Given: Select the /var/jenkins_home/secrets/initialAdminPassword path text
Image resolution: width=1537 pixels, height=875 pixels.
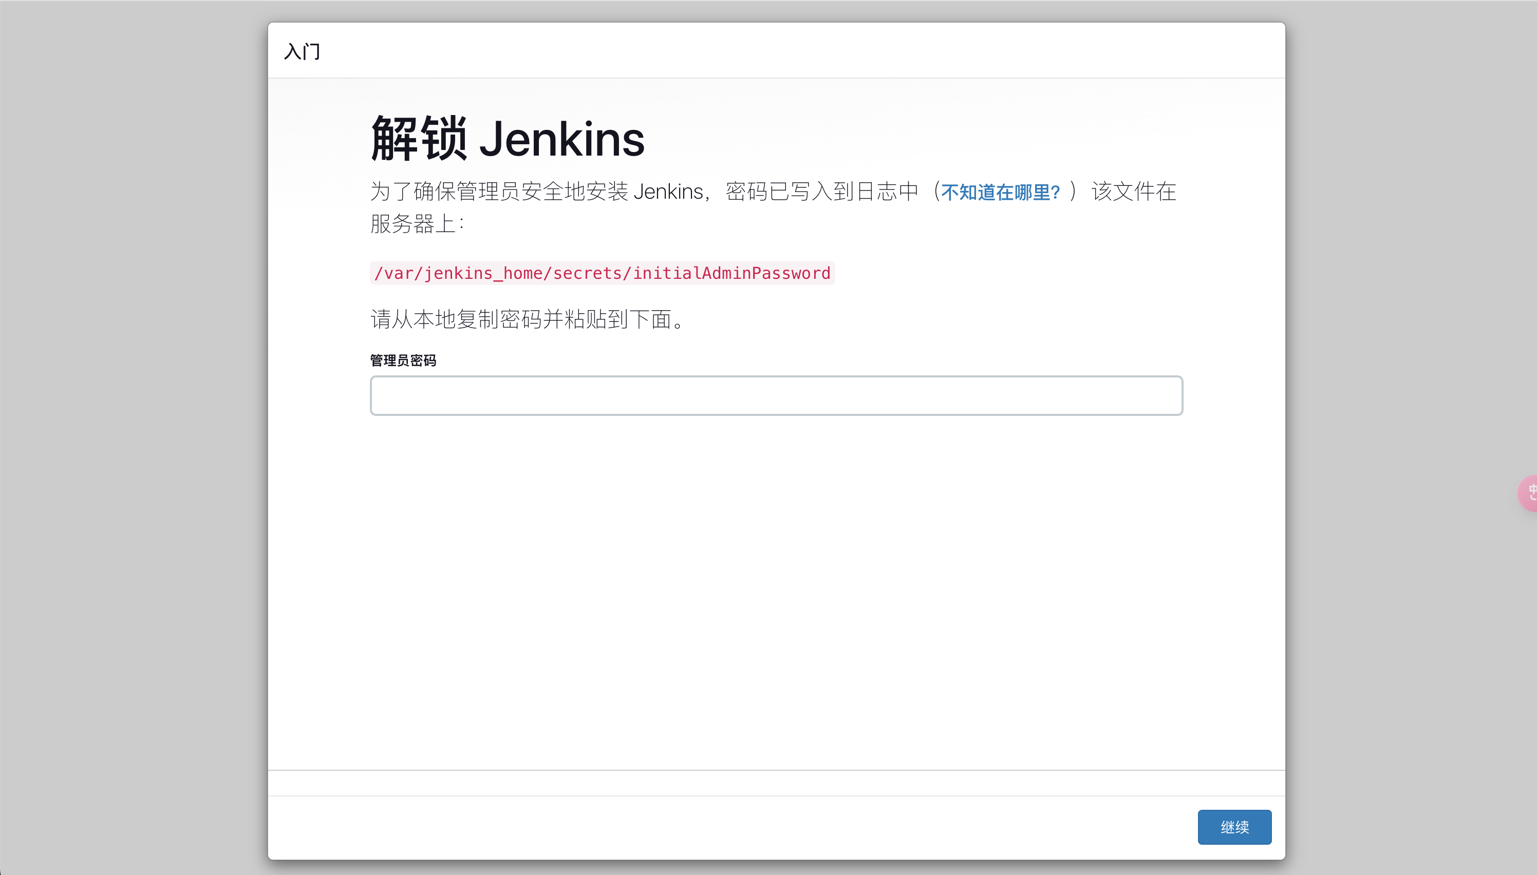Looking at the screenshot, I should tap(602, 273).
